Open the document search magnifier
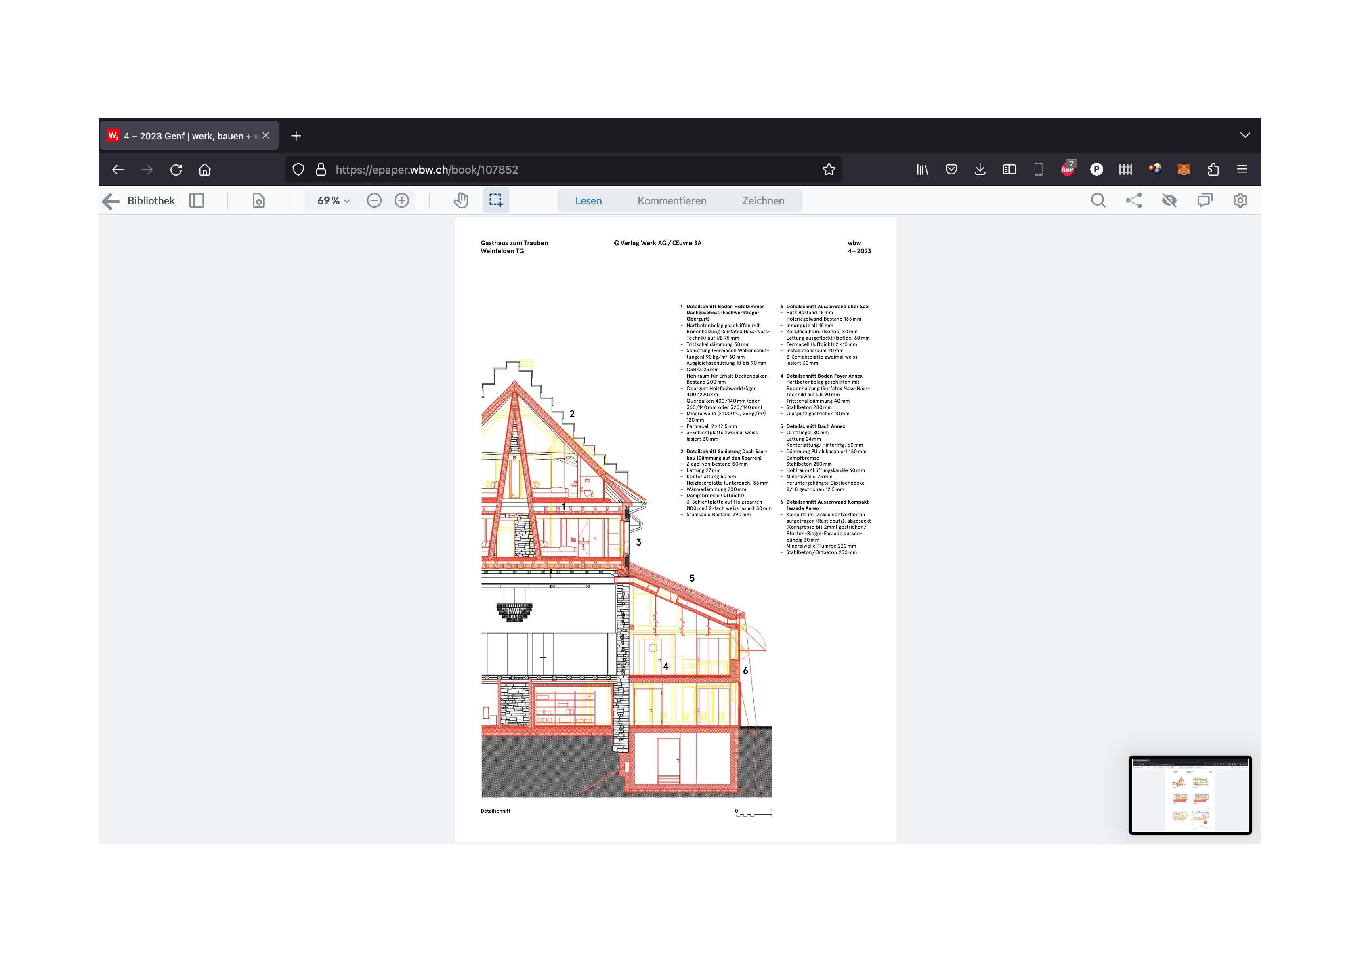The height and width of the screenshot is (962, 1360). (x=1098, y=201)
